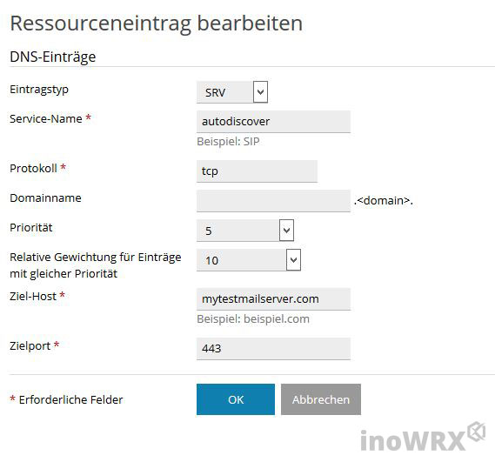This screenshot has height=462, width=495.
Task: Click the Ressourceneintrag bearbeiten page title
Action: point(157,23)
